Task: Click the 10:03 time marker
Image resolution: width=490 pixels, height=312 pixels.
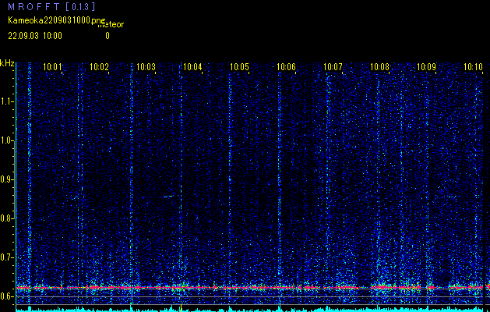Action: tap(146, 67)
